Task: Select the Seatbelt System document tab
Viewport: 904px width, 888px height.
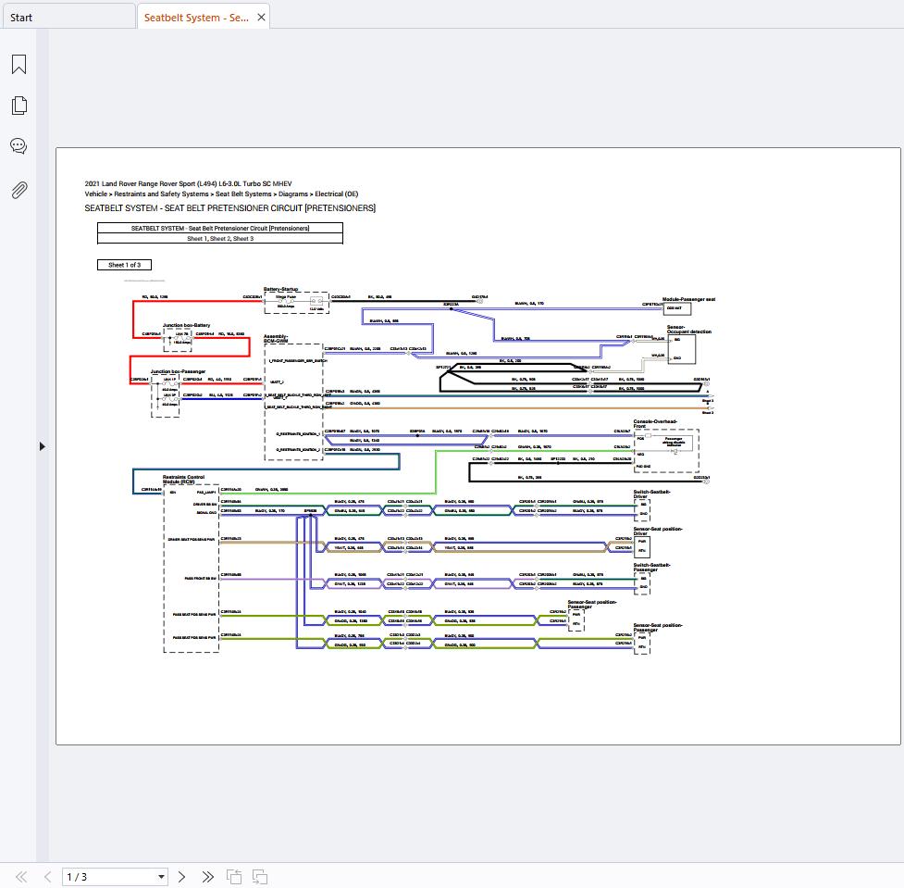Action: pos(195,18)
